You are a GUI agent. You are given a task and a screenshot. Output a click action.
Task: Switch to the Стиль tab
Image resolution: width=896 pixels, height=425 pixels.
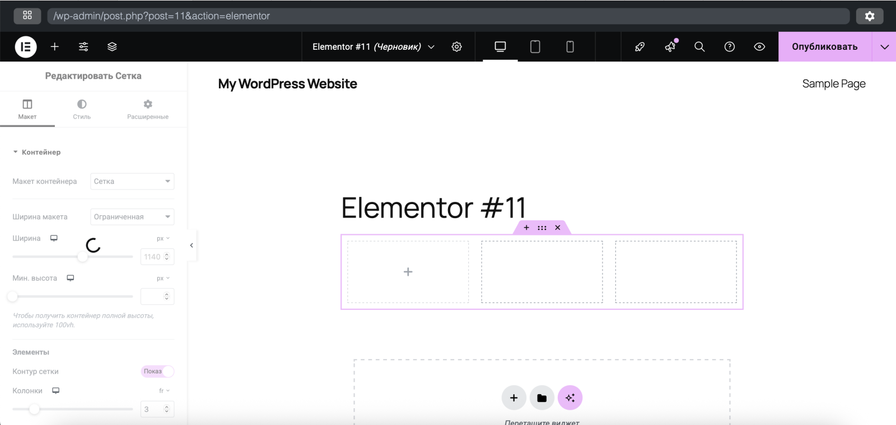coord(82,109)
